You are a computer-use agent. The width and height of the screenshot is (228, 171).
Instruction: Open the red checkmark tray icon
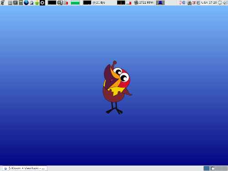pos(194,3)
